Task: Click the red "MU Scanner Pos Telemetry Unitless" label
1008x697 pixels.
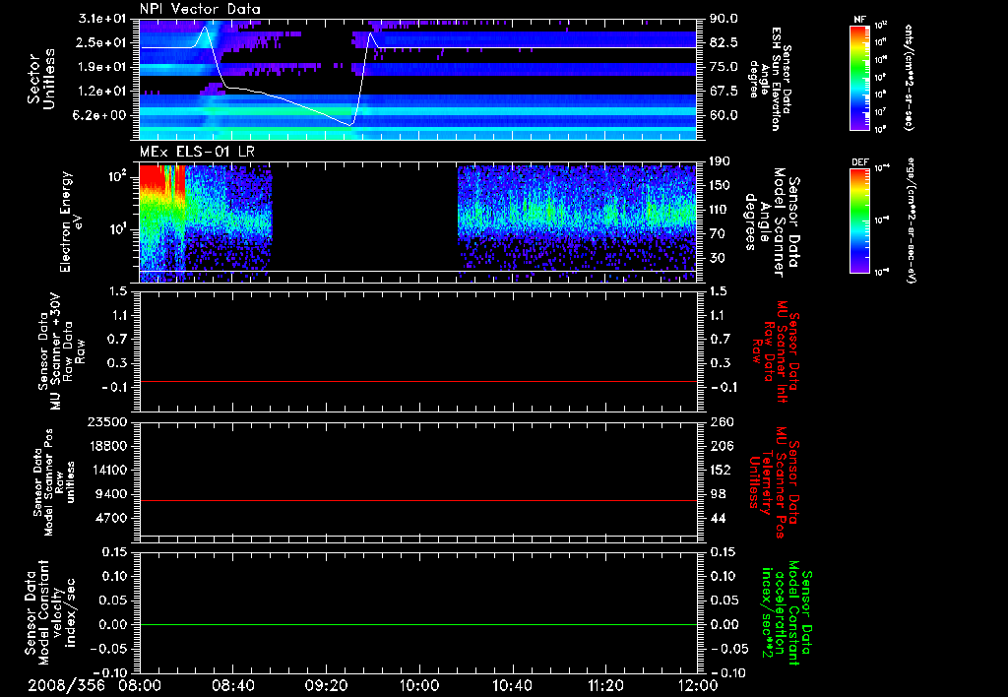Action: 773,482
